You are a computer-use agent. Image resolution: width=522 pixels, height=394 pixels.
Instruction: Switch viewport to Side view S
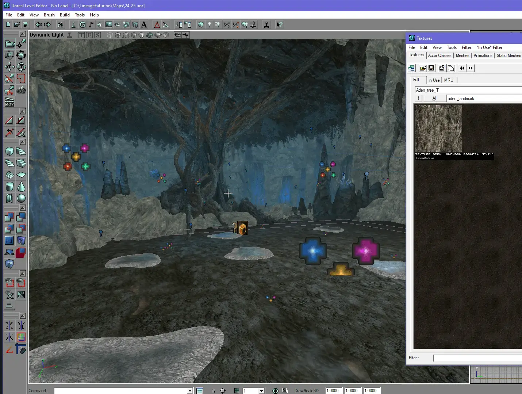click(x=97, y=35)
